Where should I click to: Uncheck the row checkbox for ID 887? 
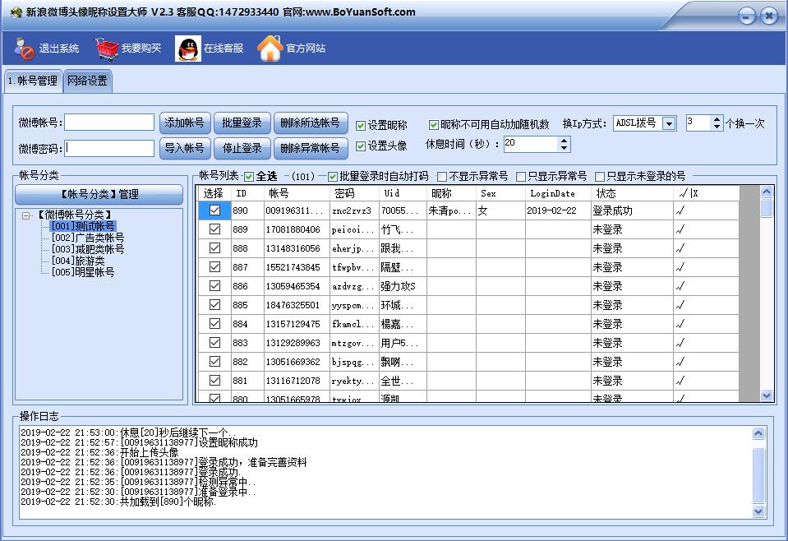[214, 267]
